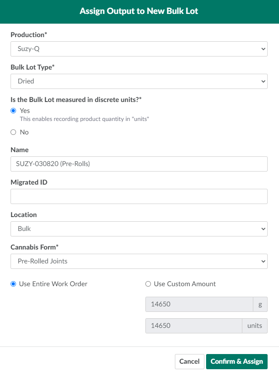Click the units amount input field
Viewport: 279px width, 373px height.
click(x=193, y=326)
